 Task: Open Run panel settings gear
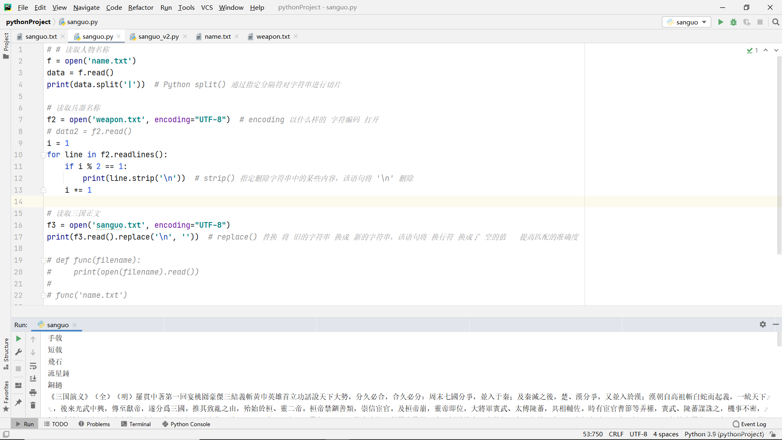(x=763, y=324)
